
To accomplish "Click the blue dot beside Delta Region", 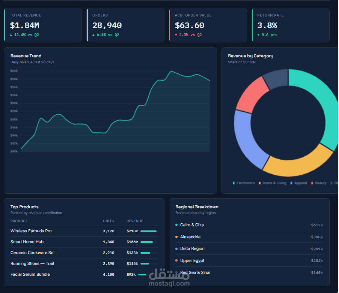I will click(176, 249).
